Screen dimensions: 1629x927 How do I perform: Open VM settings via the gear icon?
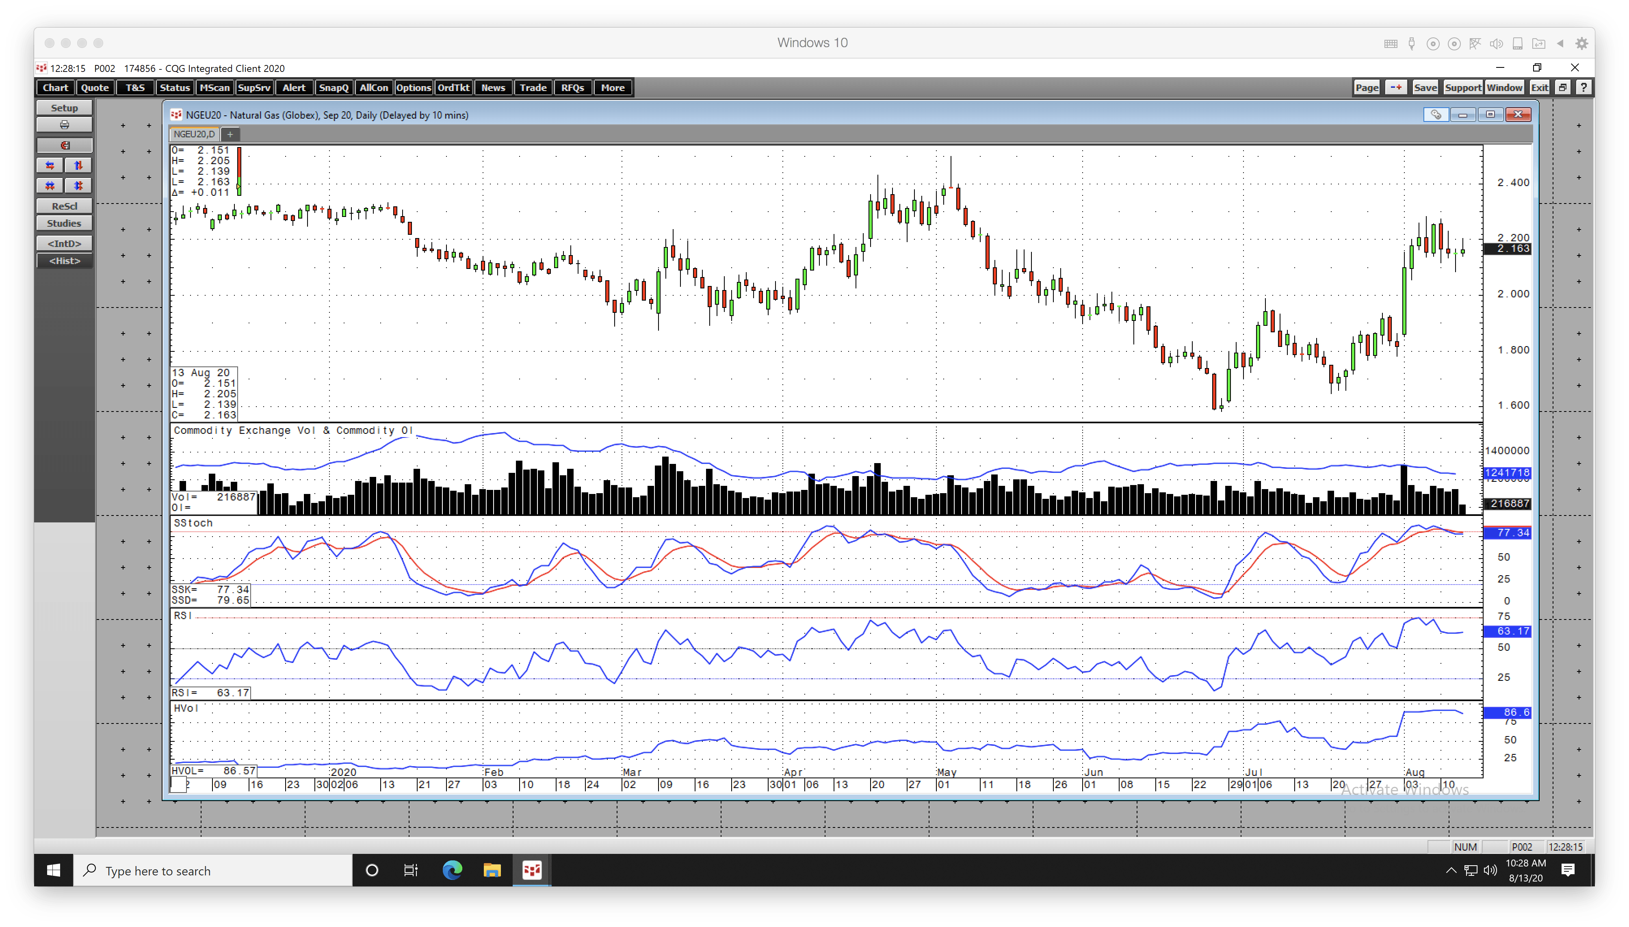(x=1581, y=43)
